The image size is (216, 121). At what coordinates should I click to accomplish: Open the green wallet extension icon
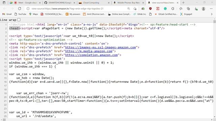(x=143, y=8)
